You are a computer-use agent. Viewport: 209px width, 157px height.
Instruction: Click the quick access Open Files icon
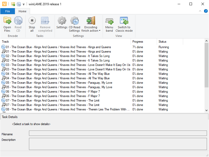13,4
